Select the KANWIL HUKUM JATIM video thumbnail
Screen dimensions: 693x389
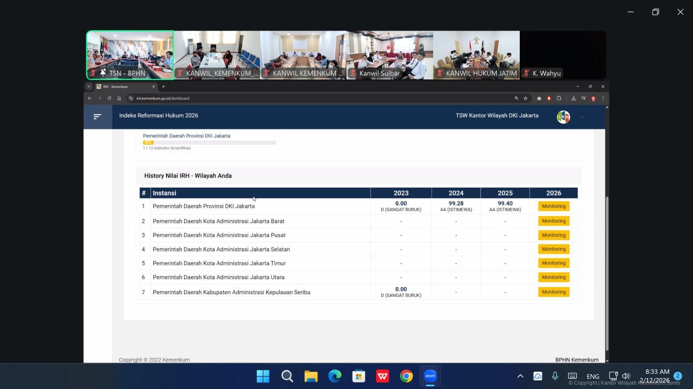pos(476,55)
